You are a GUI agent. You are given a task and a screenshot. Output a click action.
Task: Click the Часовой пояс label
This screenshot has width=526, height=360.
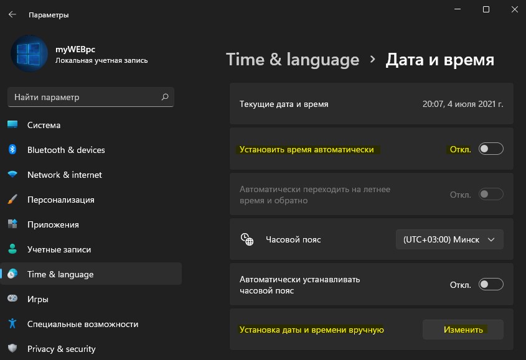[x=293, y=239]
